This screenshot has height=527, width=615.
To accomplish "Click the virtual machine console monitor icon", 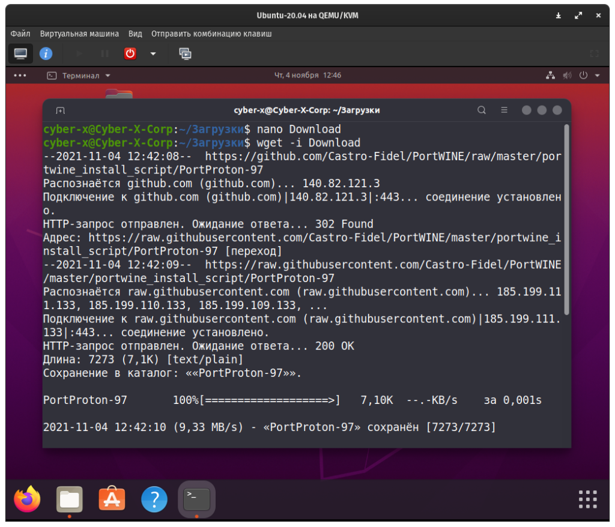I will [20, 53].
